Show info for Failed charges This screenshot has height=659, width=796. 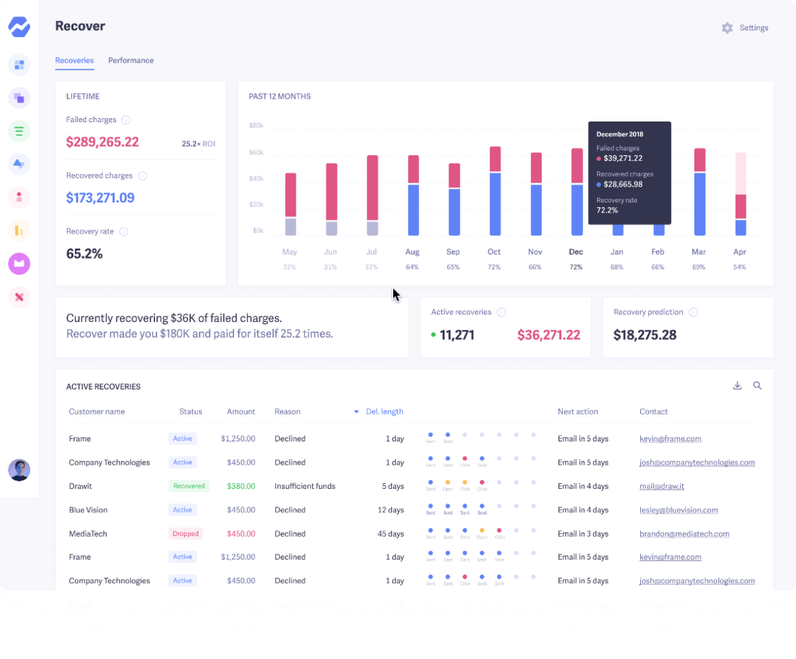click(x=126, y=120)
